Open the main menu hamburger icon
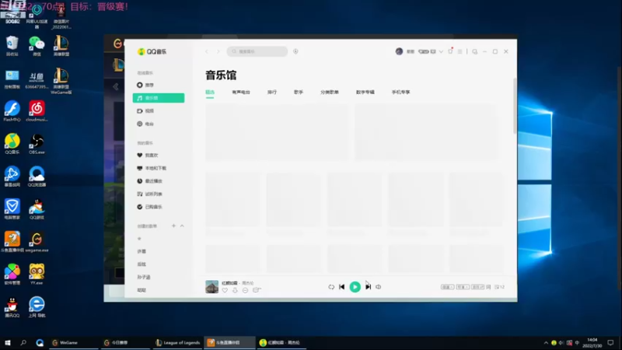The height and width of the screenshot is (350, 622). point(460,51)
